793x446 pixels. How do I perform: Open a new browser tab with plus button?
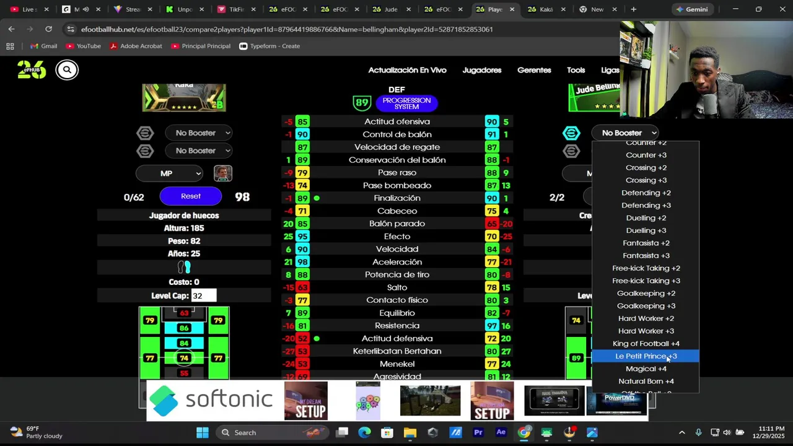pos(633,9)
